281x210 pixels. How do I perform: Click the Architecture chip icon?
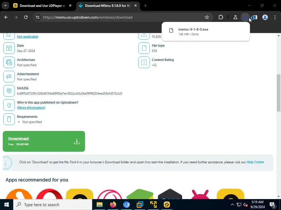coord(9,62)
